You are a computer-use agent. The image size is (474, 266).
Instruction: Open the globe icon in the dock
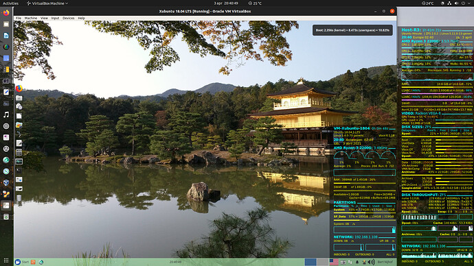[x=6, y=47]
